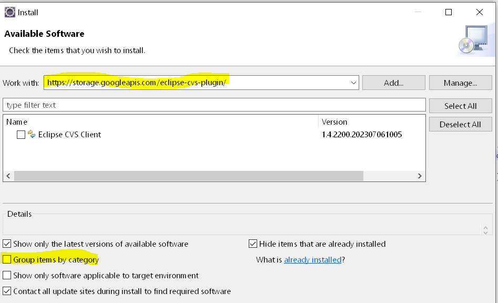Uncheck Contact all update sites during install
498x303 pixels.
pyautogui.click(x=7, y=291)
